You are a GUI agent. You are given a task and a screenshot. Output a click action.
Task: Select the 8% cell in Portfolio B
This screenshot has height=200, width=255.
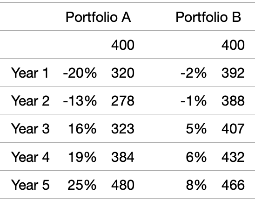pyautogui.click(x=196, y=185)
